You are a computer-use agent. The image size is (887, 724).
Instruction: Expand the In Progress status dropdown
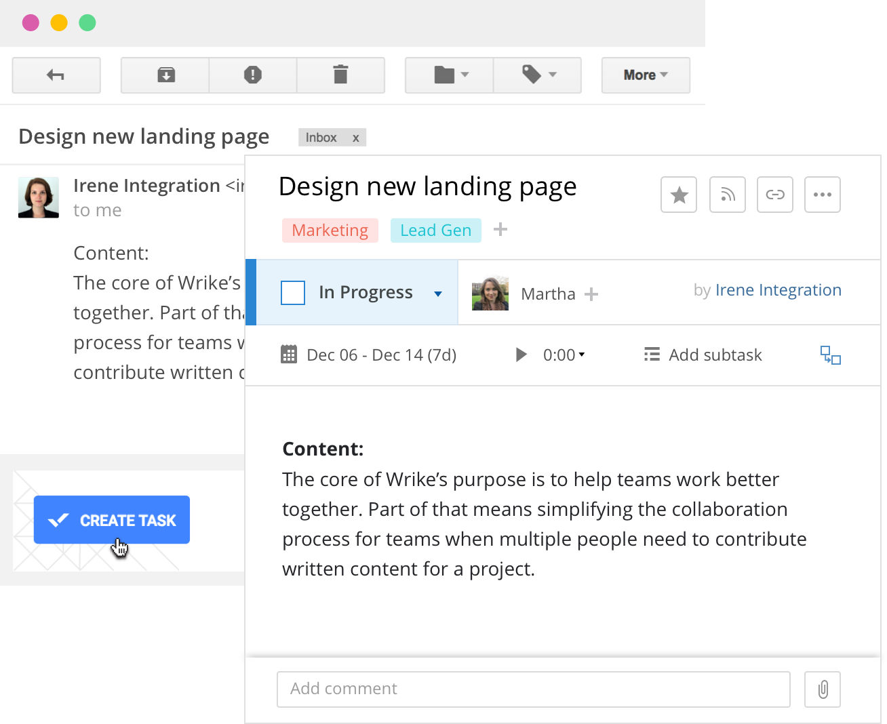click(x=438, y=294)
